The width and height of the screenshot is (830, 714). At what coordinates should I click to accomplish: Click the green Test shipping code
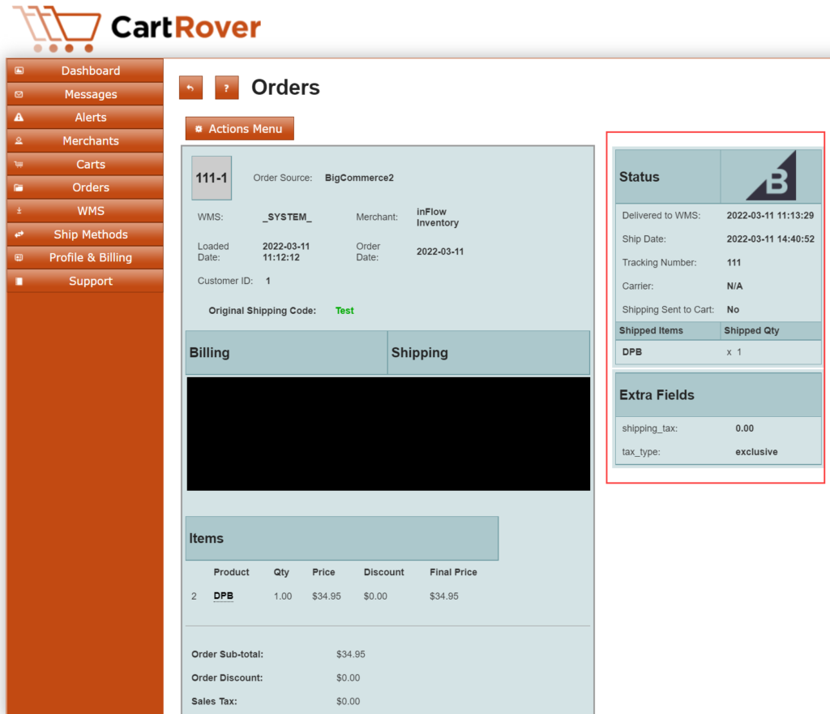click(344, 311)
